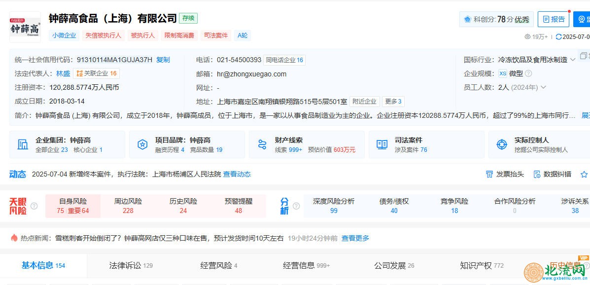This screenshot has height=285, width=590.
Task: Click the copy icon at info panel corner
Action: [x=583, y=56]
